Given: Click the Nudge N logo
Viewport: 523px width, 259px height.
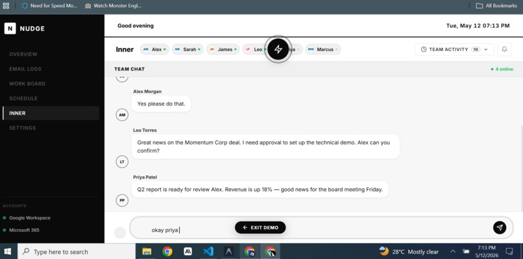Looking at the screenshot, I should pos(10,28).
